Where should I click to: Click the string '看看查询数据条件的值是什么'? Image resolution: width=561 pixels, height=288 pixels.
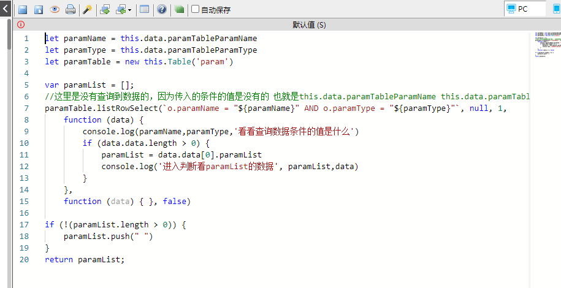[x=294, y=131]
